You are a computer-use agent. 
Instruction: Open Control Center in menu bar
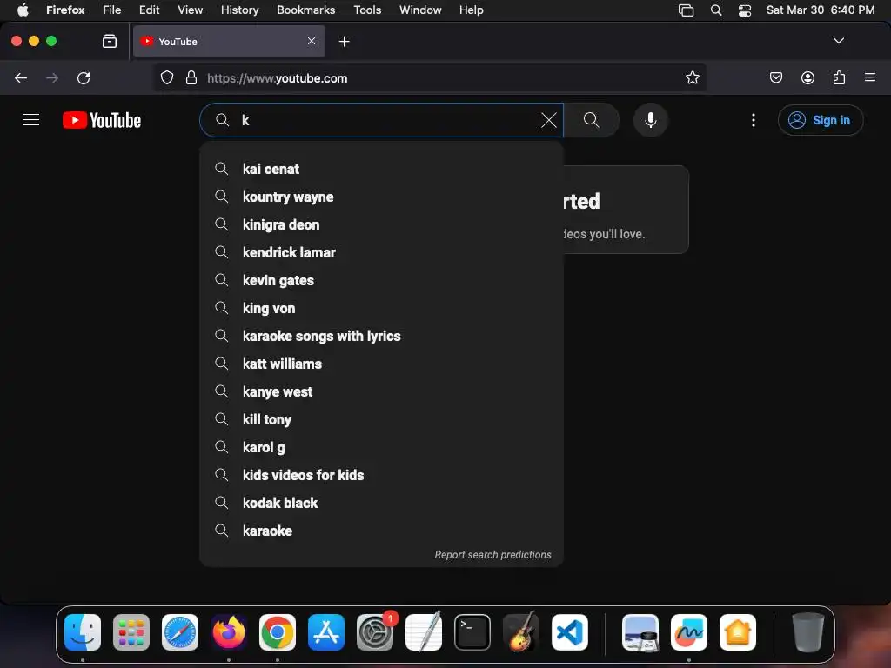pyautogui.click(x=745, y=10)
